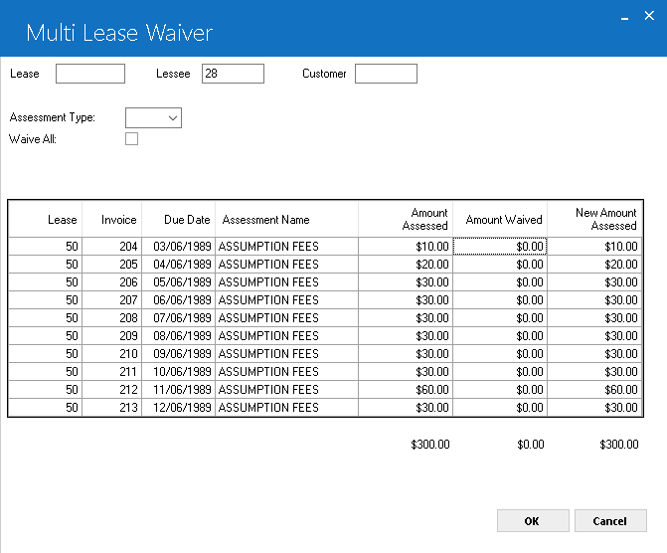
Task: Select Amount Waived cell for invoice 208
Action: point(500,318)
